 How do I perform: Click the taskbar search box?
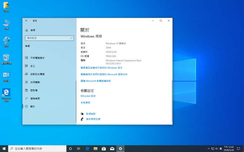tap(37, 149)
